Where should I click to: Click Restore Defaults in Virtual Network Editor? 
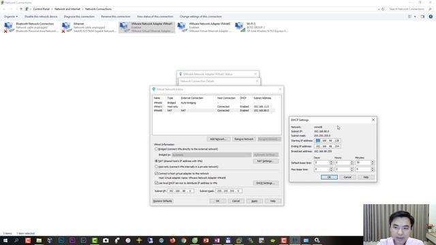pos(162,201)
